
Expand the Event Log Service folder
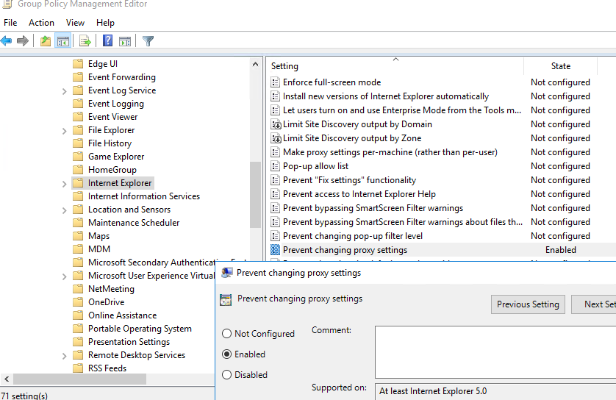coord(65,91)
